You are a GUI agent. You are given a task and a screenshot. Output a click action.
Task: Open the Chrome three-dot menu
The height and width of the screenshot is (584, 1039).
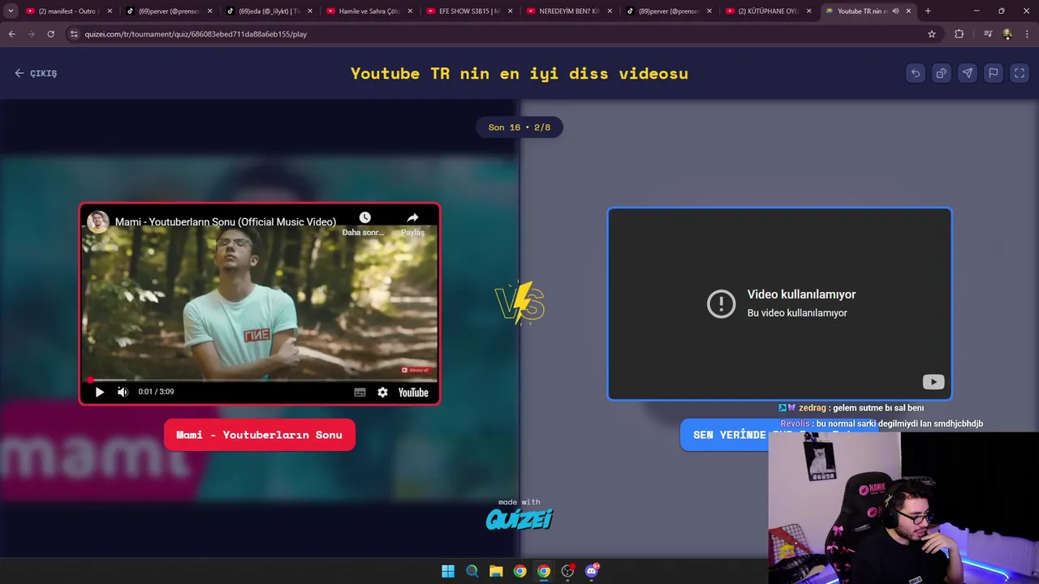pos(1028,34)
